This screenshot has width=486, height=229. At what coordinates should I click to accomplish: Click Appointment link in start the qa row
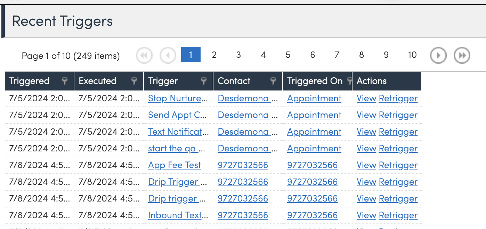pyautogui.click(x=314, y=149)
